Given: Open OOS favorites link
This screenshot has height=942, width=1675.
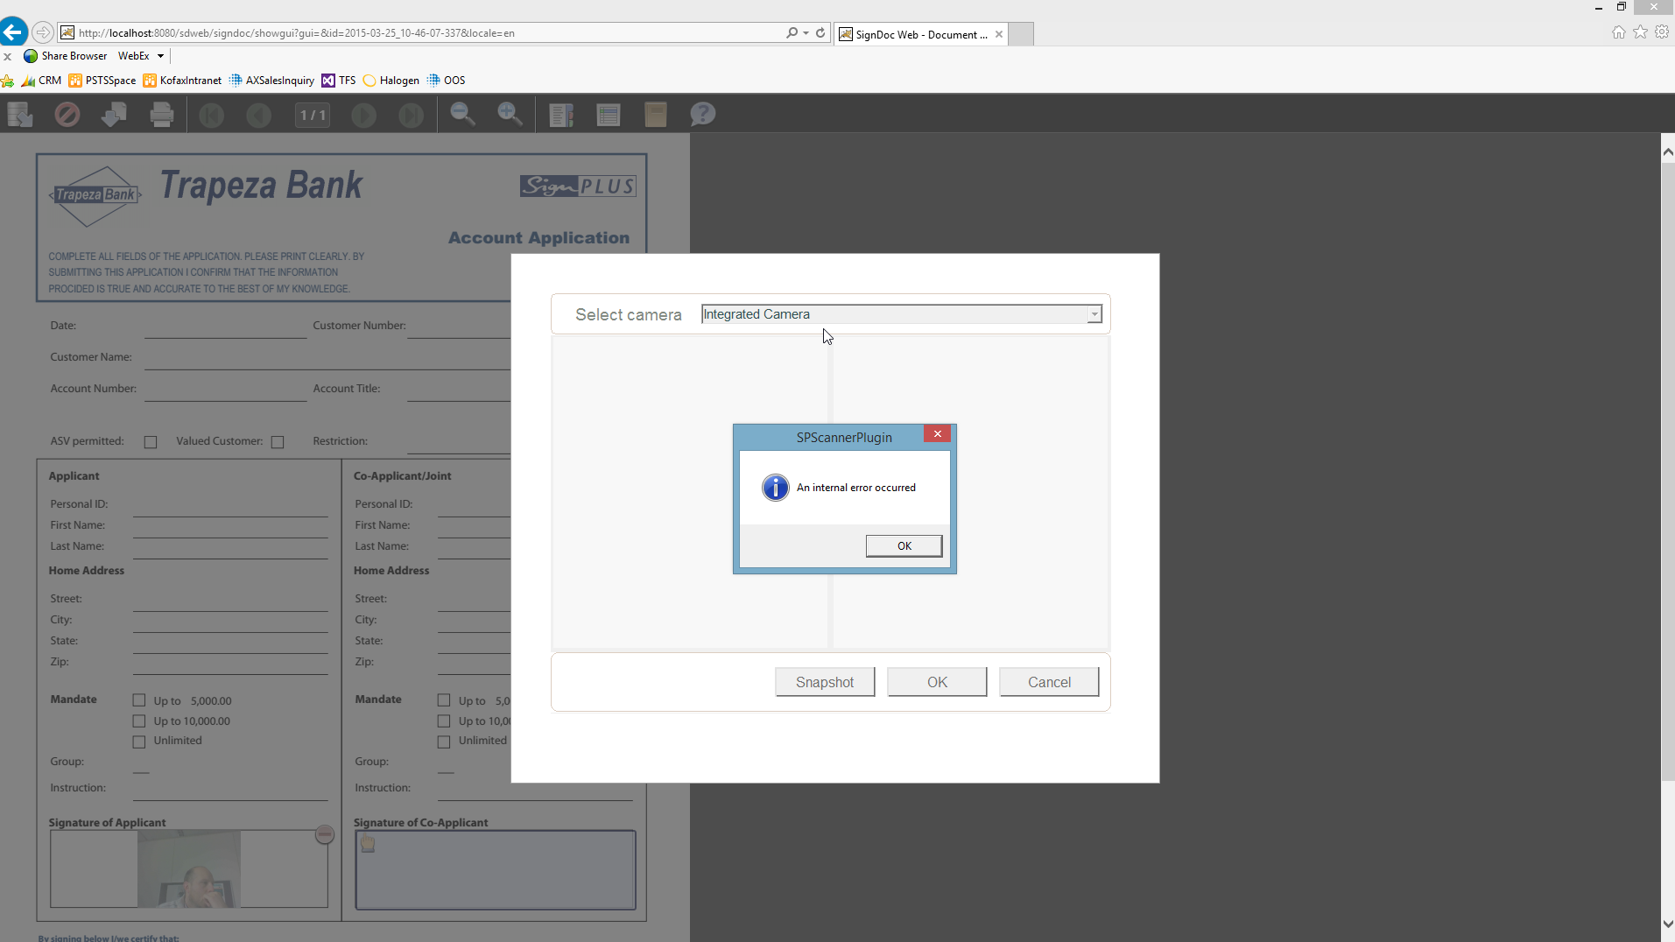Looking at the screenshot, I should [446, 81].
